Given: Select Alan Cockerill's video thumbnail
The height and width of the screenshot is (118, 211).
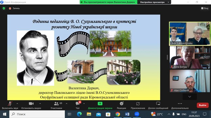Looking at the screenshot, I should pos(190,81).
